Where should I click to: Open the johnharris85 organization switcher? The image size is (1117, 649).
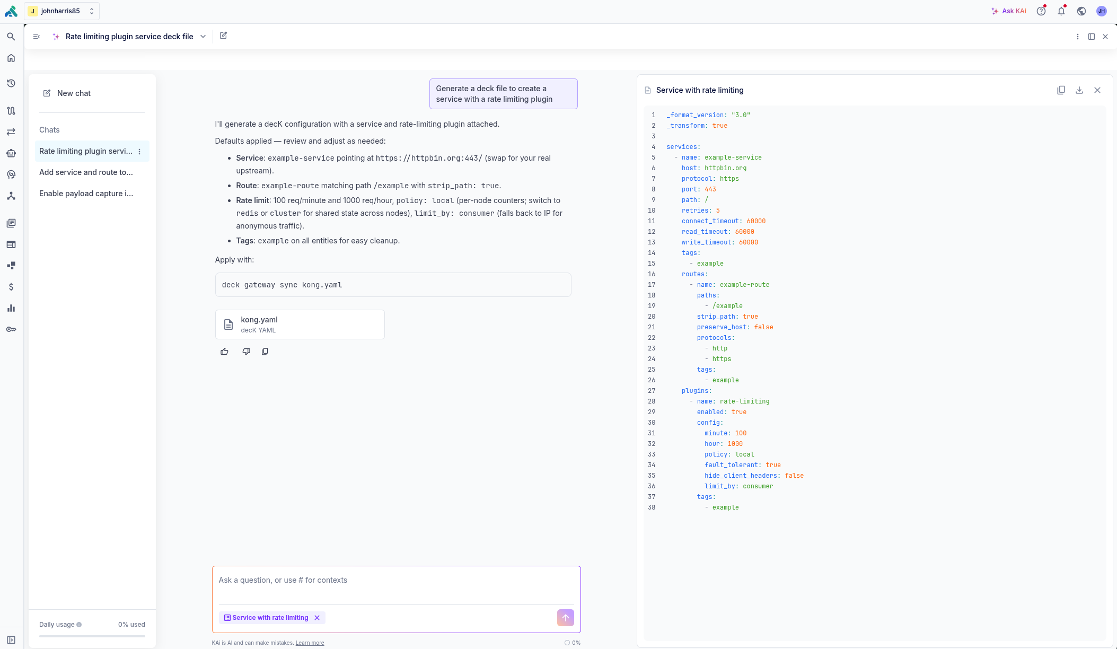coord(61,11)
